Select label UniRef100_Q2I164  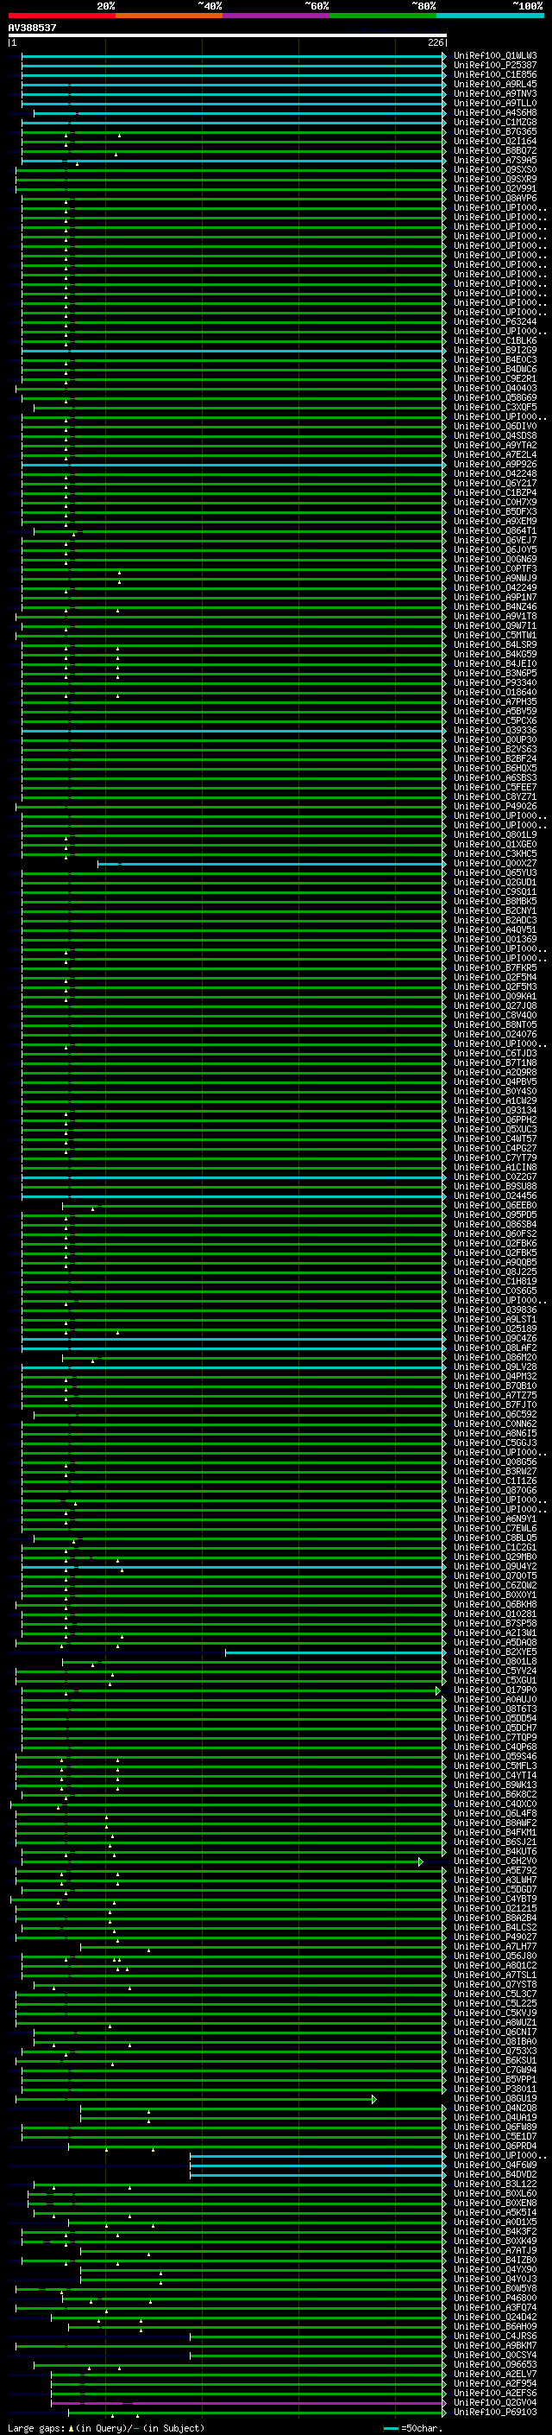pyautogui.click(x=495, y=141)
